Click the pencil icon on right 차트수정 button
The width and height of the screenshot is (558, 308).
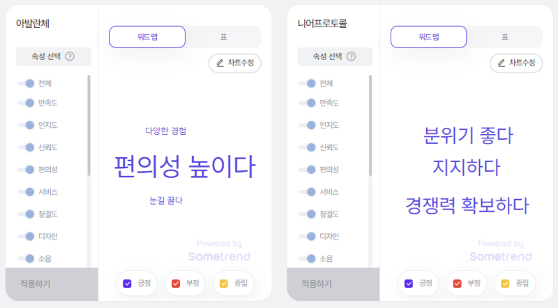click(502, 63)
